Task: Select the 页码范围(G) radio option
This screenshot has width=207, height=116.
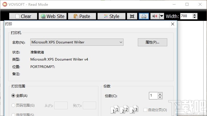Action: [x=23, y=105]
